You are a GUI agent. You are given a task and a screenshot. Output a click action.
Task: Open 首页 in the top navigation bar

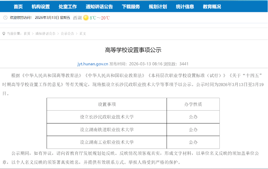point(18,7)
